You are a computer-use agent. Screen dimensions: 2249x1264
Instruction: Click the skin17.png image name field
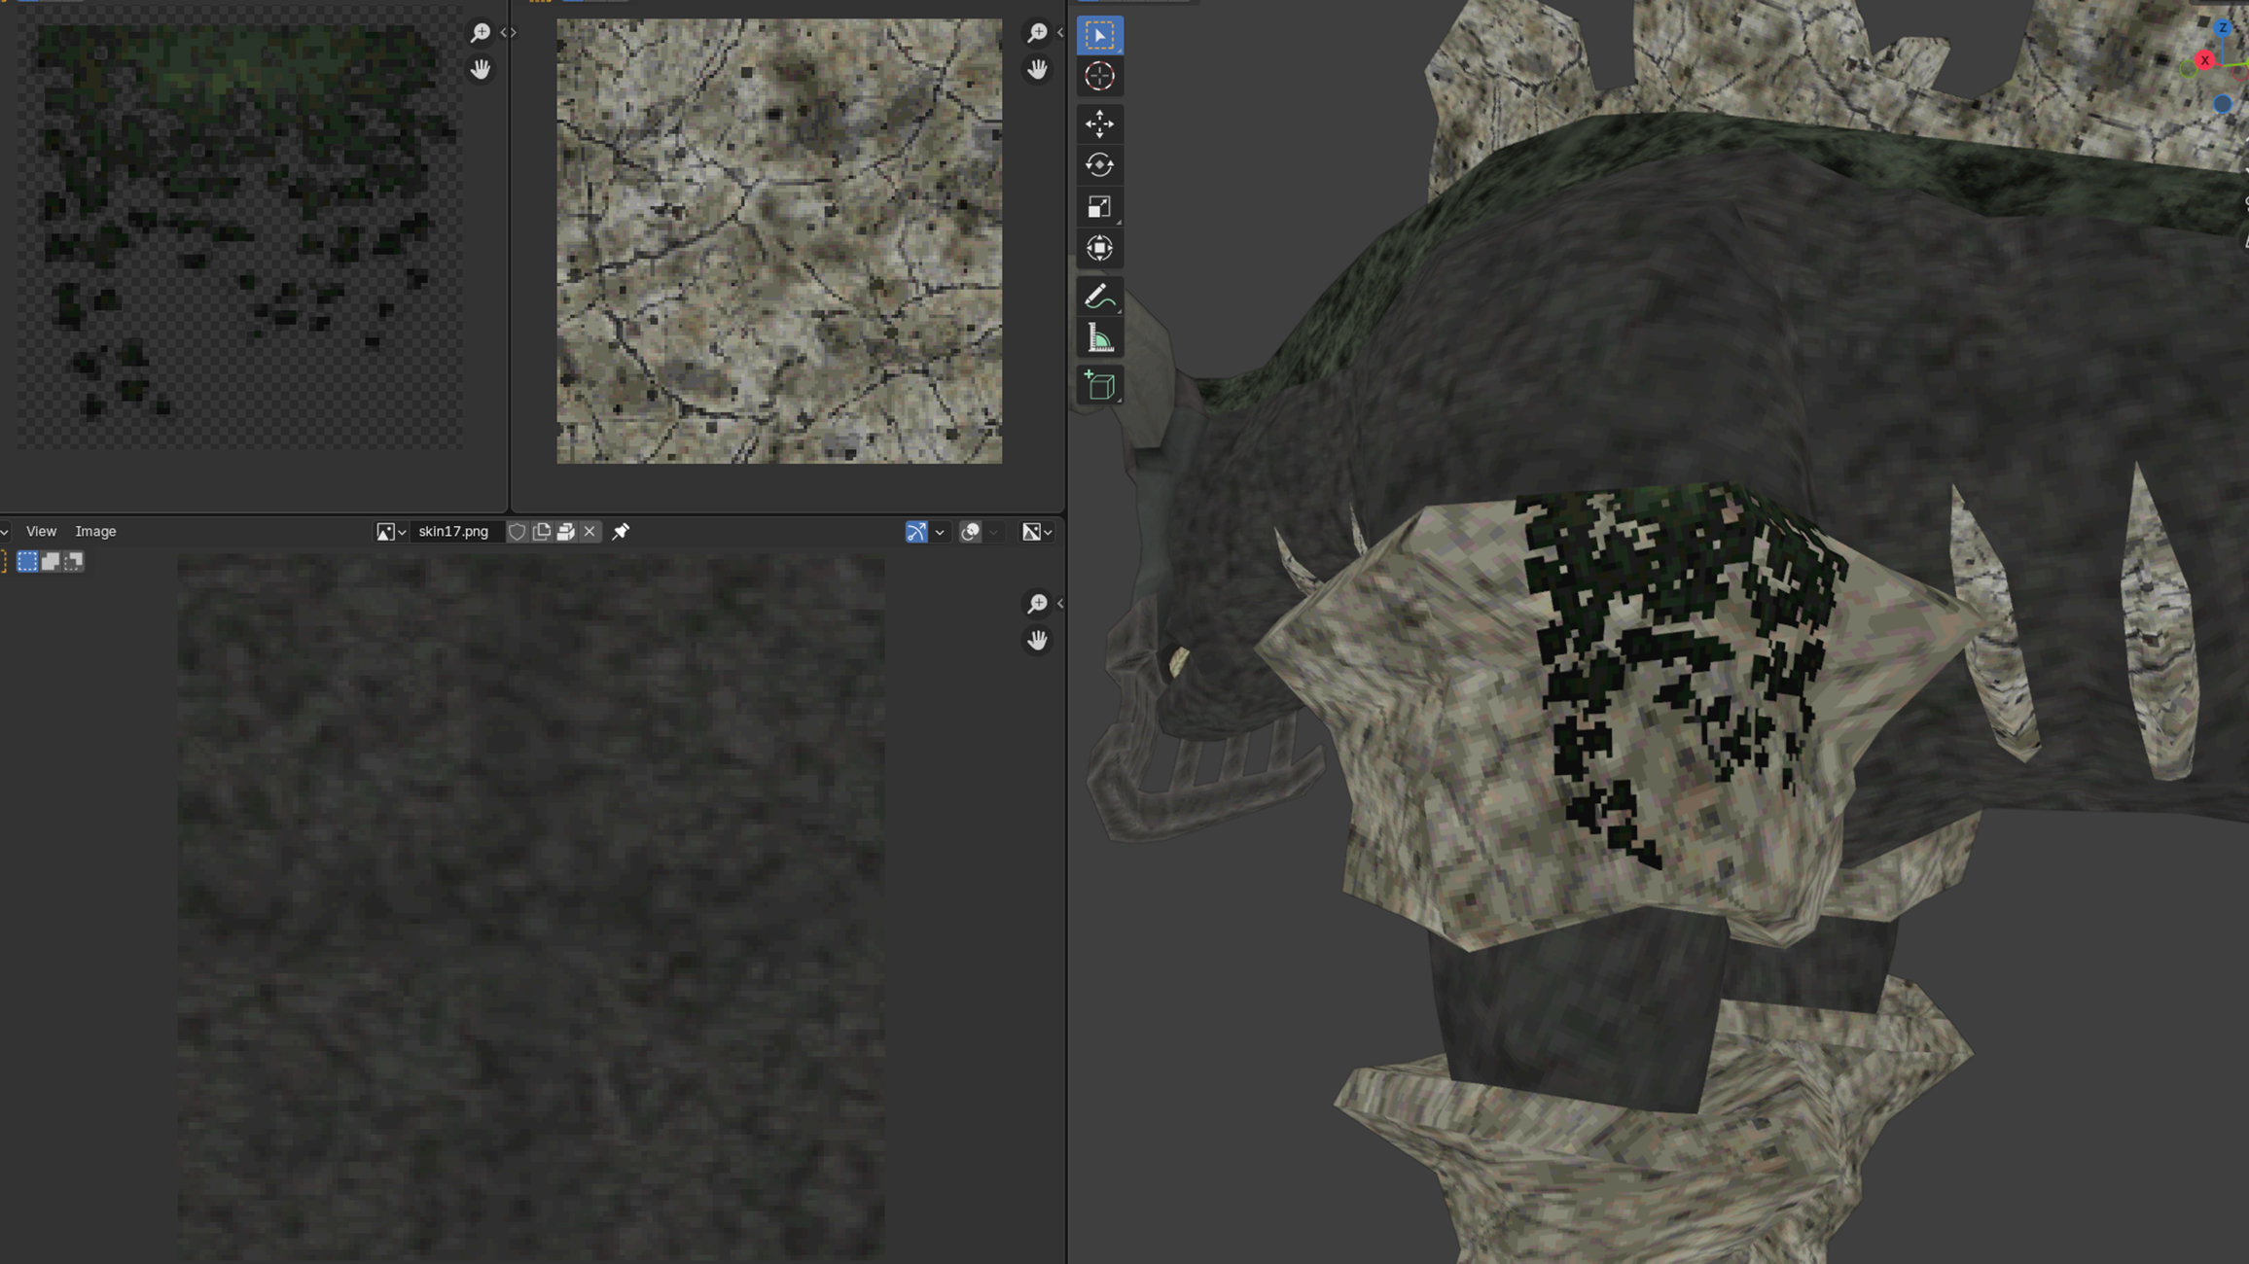pos(454,532)
